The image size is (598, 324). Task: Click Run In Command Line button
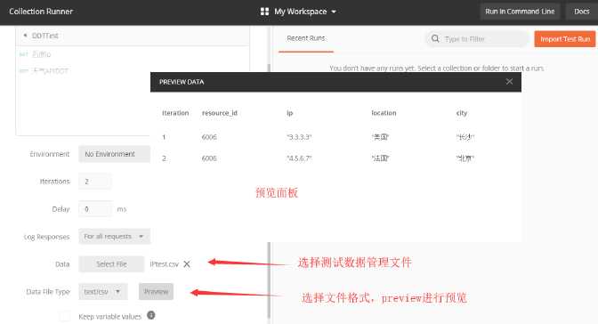pos(520,12)
